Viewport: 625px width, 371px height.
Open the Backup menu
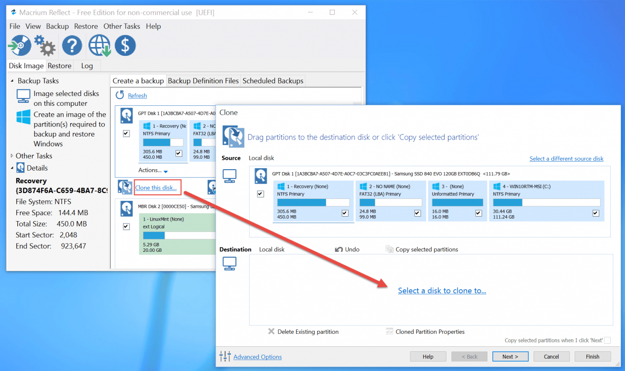click(x=57, y=26)
